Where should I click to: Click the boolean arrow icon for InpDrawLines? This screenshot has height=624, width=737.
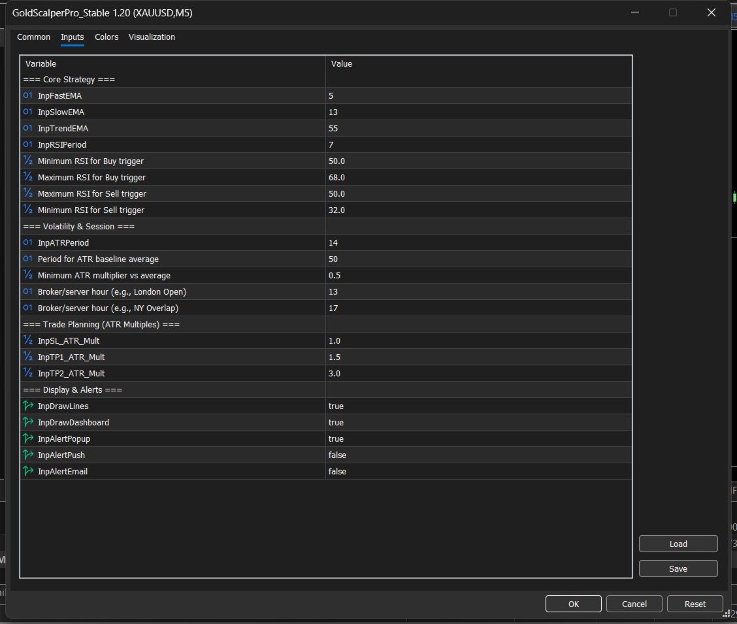[27, 406]
